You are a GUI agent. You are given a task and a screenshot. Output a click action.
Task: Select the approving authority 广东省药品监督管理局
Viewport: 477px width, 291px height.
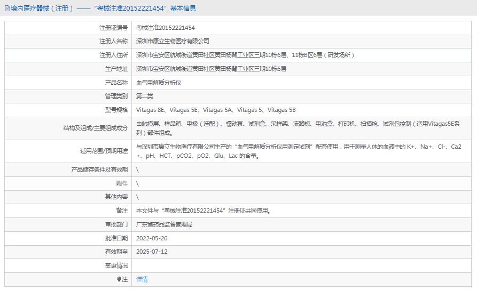pos(164,224)
